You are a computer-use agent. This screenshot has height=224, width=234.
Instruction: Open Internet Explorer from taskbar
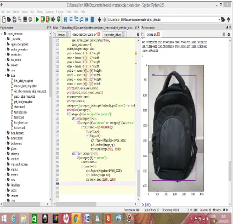point(14,219)
